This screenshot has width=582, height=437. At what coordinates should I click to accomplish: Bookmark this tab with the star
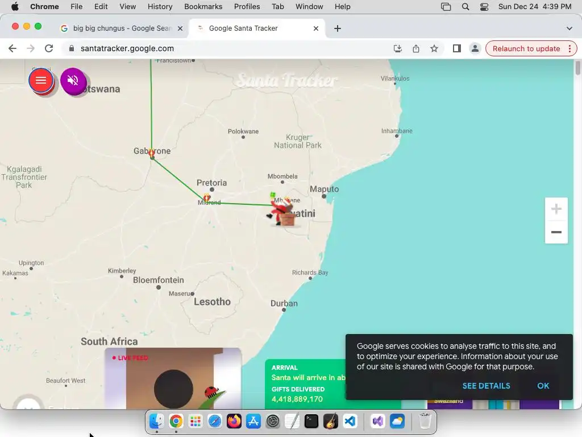point(434,48)
